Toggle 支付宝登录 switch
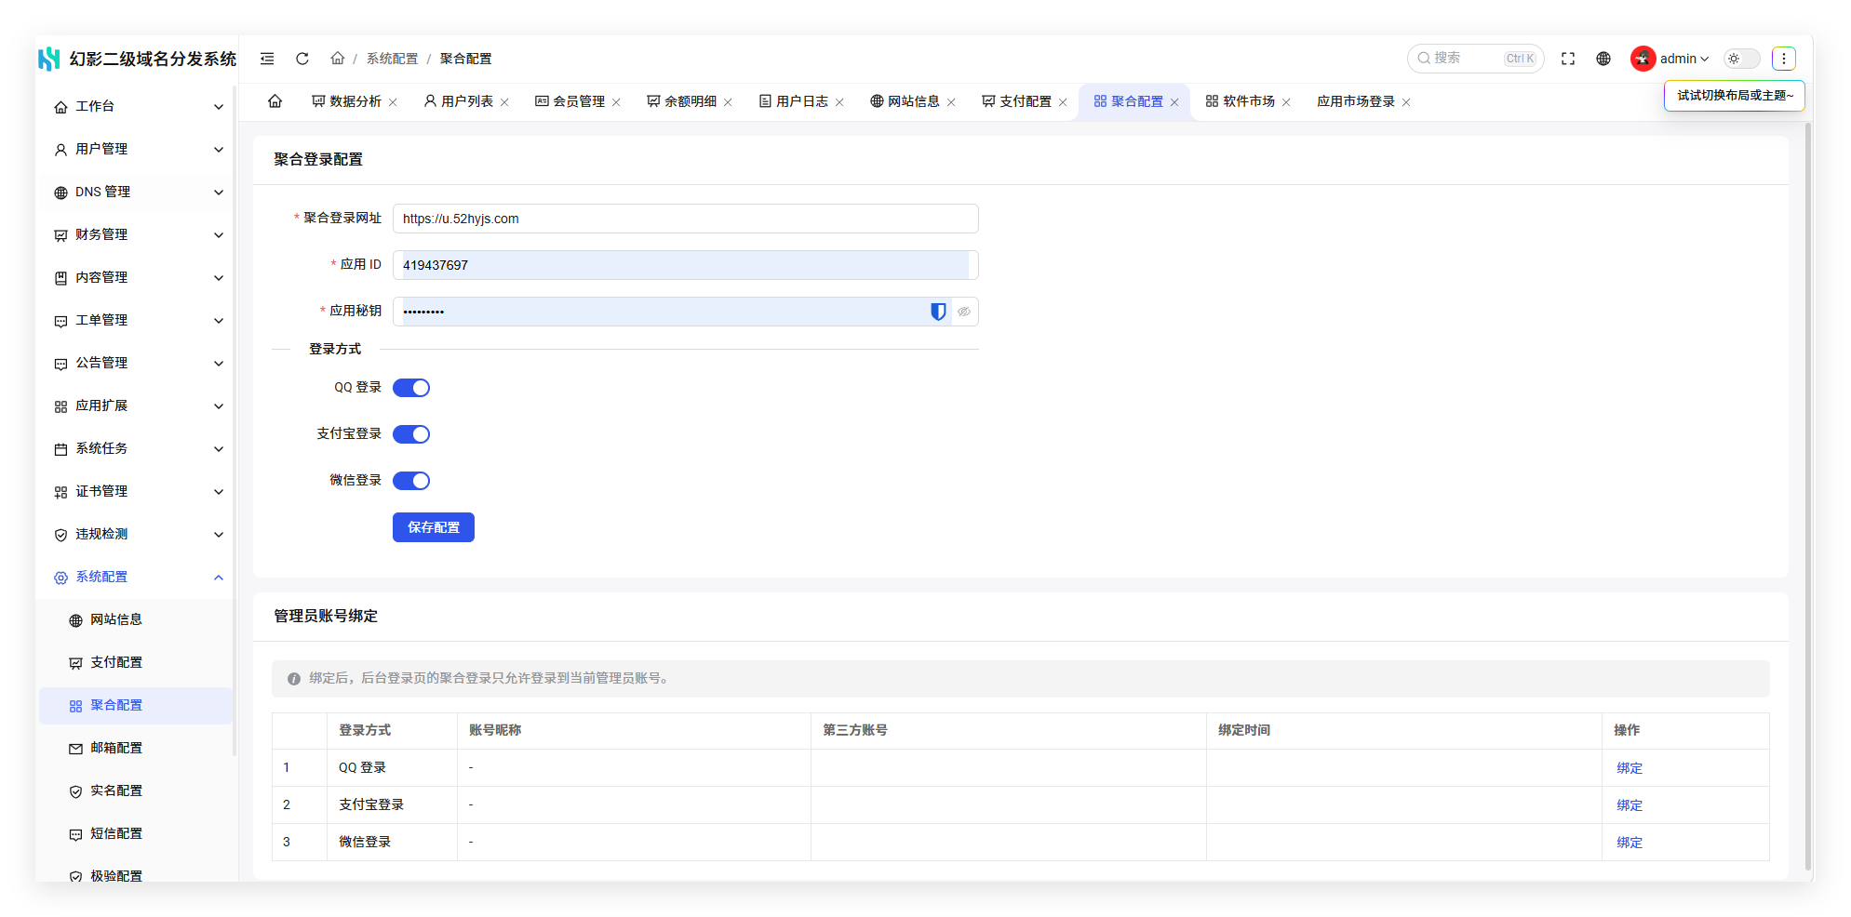The height and width of the screenshot is (917, 1851). pos(411,434)
